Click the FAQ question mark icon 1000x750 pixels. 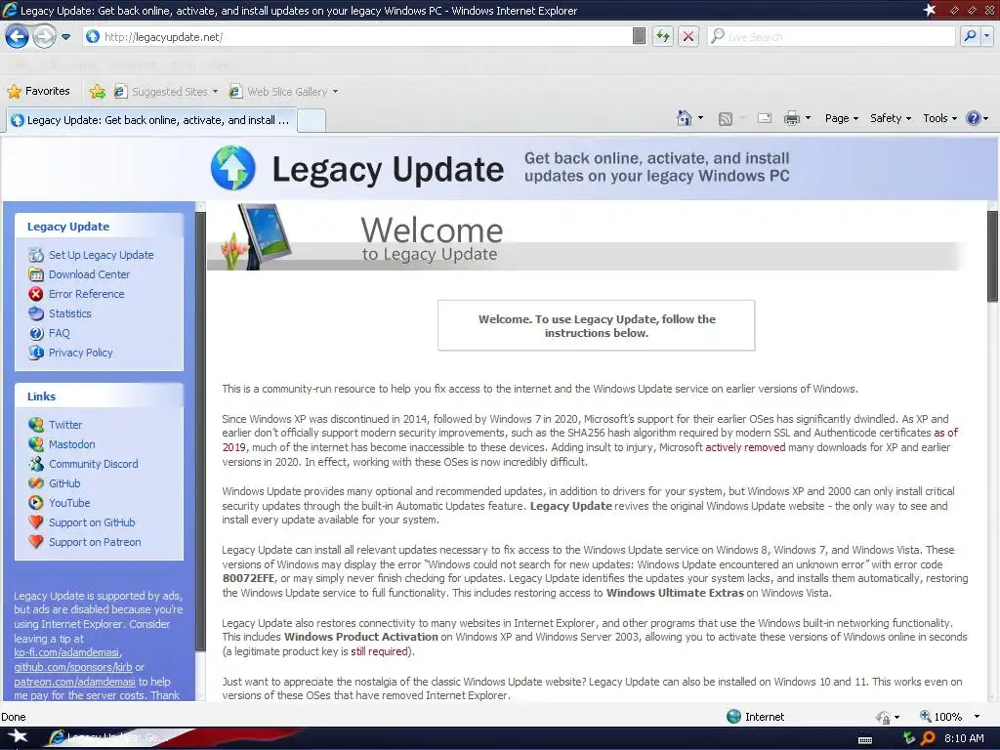(x=36, y=333)
